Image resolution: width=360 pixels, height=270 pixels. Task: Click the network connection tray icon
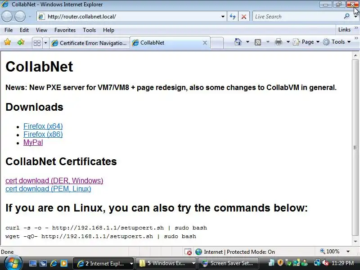click(317, 263)
